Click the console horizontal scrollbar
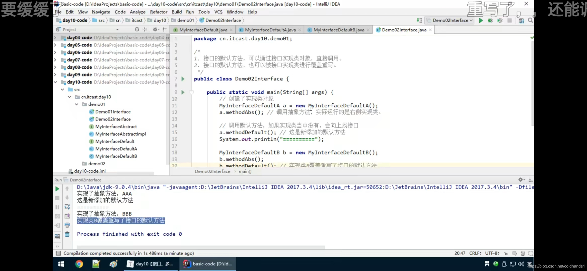 coord(201,247)
